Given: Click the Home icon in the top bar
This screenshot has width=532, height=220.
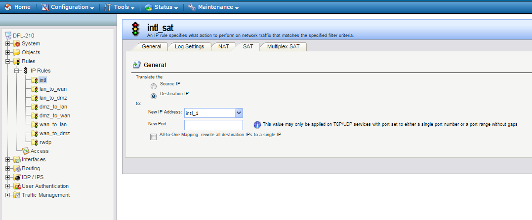Looking at the screenshot, I should (8, 7).
